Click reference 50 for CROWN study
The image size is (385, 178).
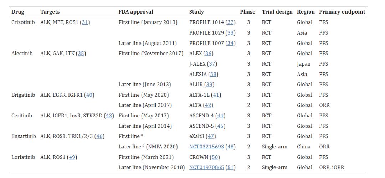click(215, 157)
